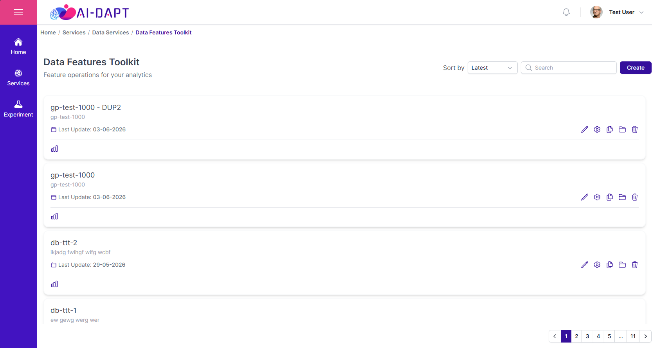652x348 pixels.
Task: Open chart icon on second card gp-test-1000
Action: pos(54,216)
